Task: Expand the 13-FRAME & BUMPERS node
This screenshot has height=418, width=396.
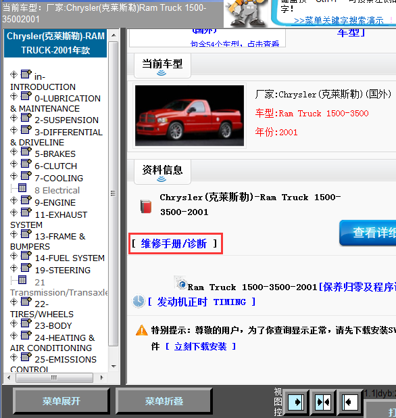Action: 14,234
